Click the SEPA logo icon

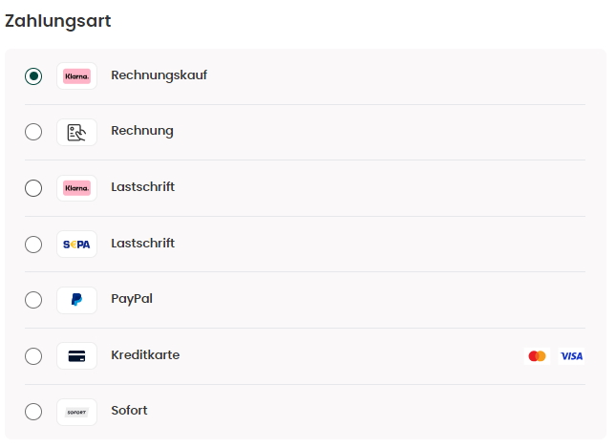click(76, 244)
